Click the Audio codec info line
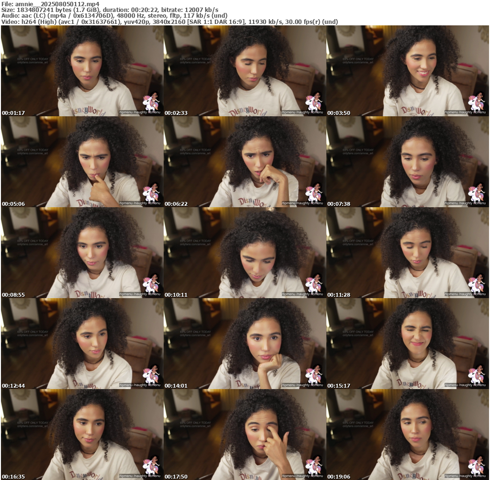This screenshot has width=490, height=480. tap(114, 16)
